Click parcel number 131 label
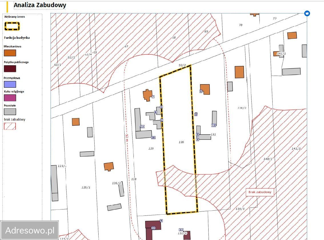 [x=213, y=134]
